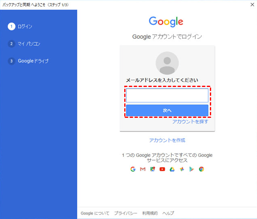Select step 3 Google ドライブ in sidebar
This screenshot has height=219, width=257.
point(28,61)
